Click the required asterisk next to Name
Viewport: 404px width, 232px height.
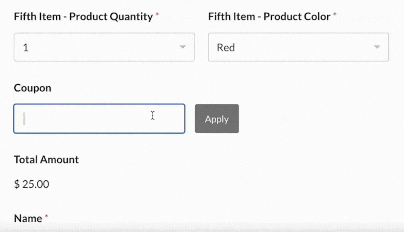click(46, 217)
